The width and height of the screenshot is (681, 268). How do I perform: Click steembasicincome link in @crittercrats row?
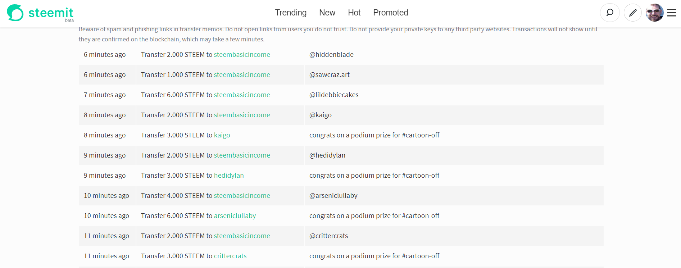pos(242,236)
